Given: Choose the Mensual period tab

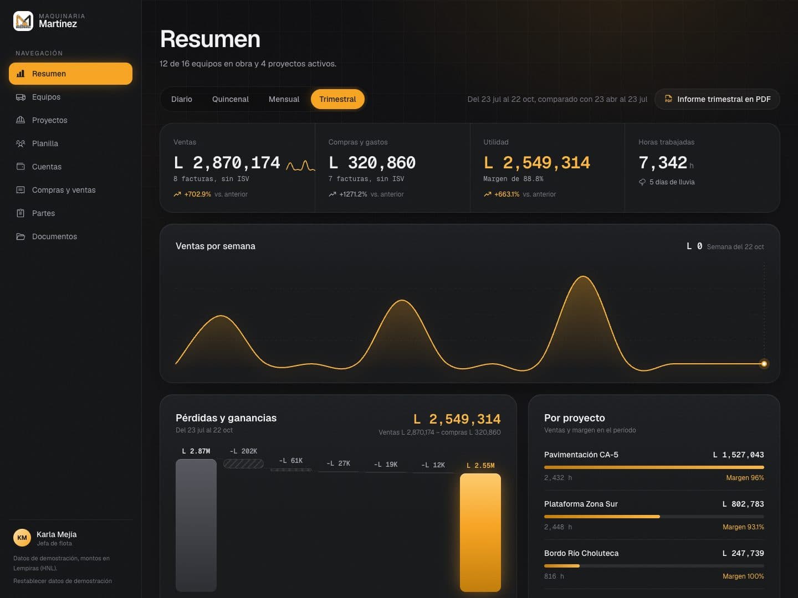Looking at the screenshot, I should 284,99.
